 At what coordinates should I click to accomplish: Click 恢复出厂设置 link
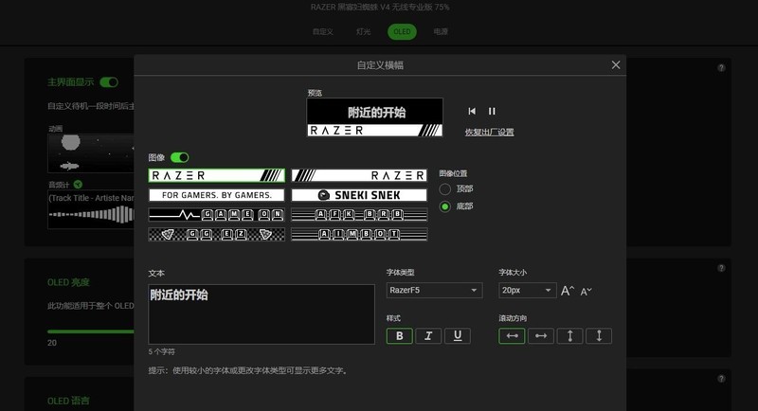(x=489, y=132)
